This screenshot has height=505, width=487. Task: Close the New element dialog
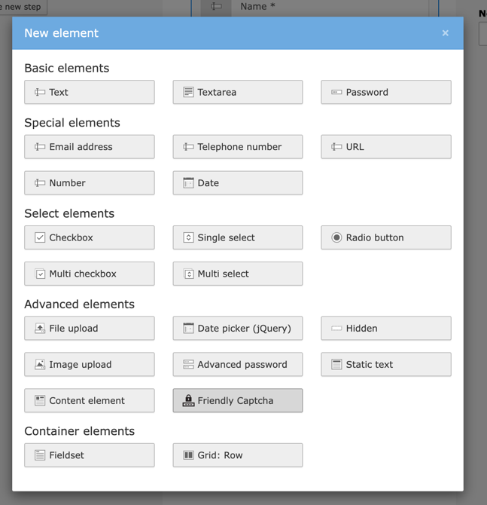point(445,33)
